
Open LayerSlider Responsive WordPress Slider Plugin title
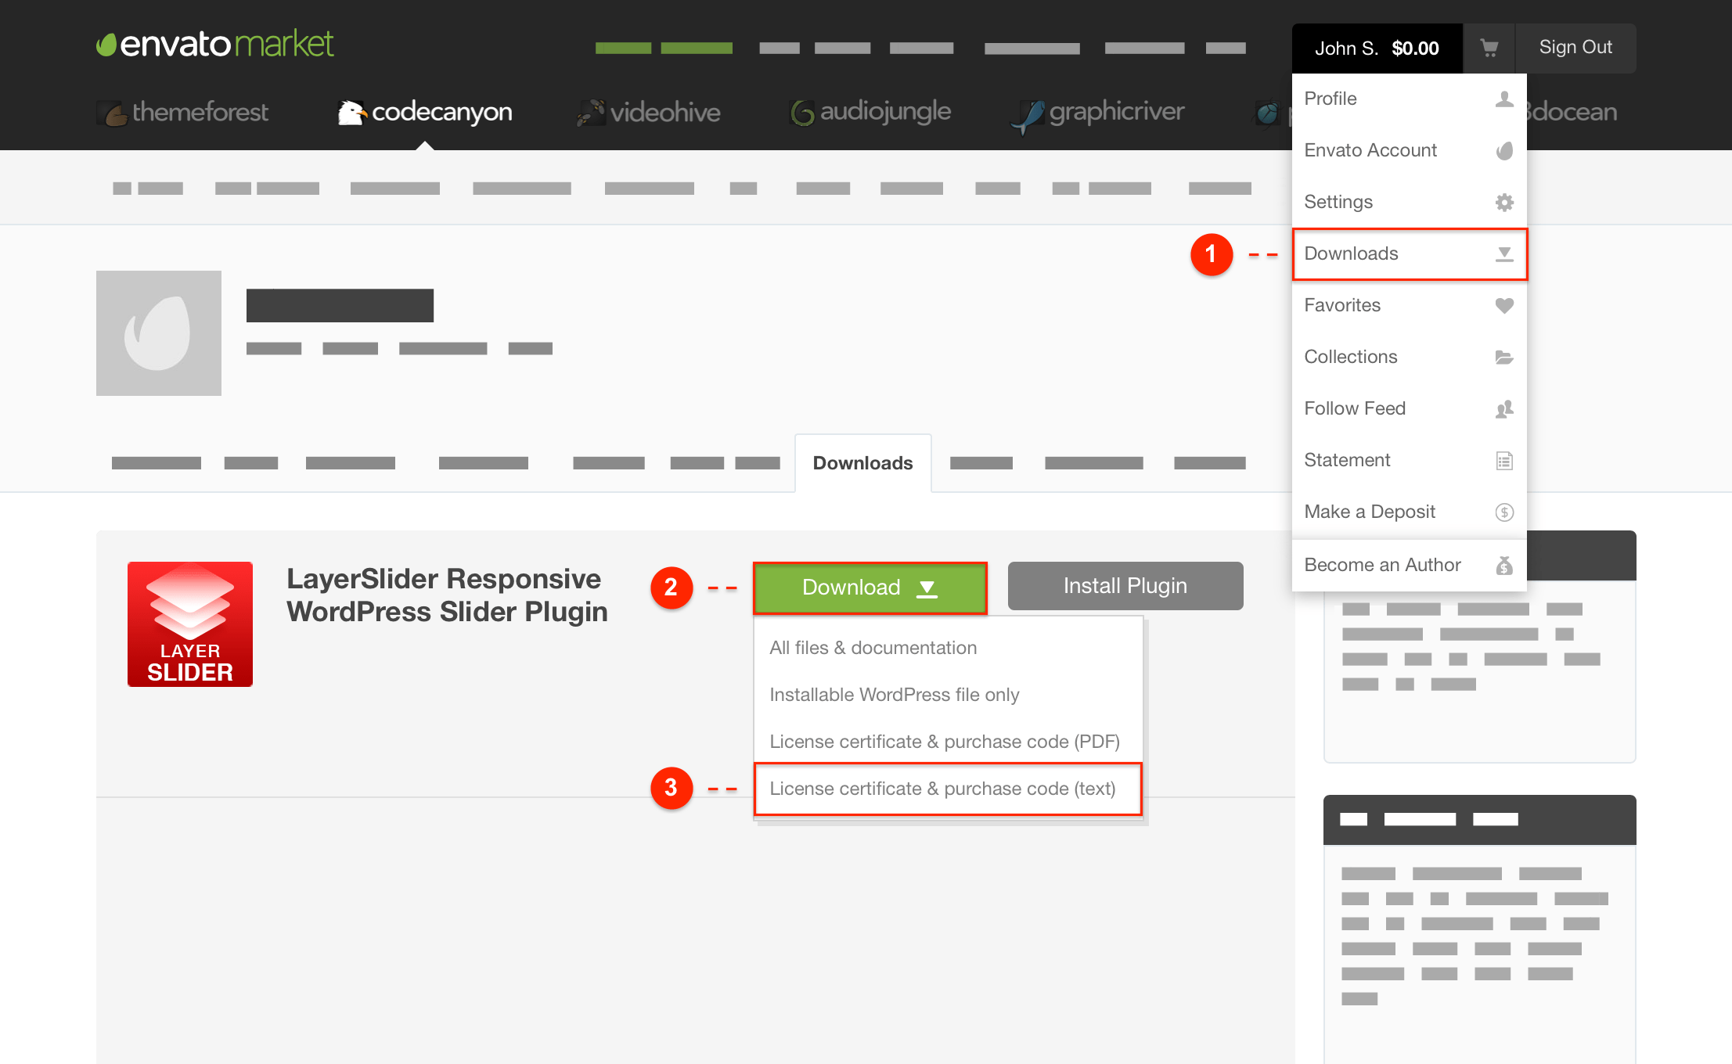point(447,595)
